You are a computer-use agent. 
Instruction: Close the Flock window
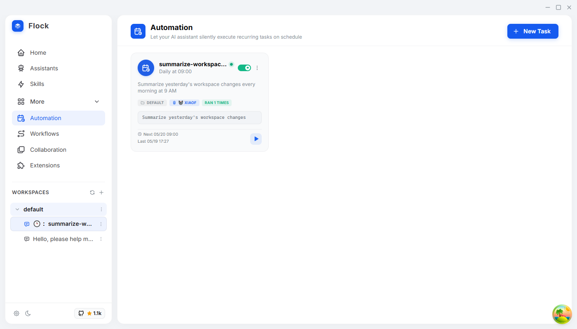pyautogui.click(x=569, y=7)
